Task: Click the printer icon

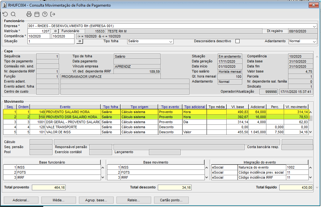Action: [29, 14]
